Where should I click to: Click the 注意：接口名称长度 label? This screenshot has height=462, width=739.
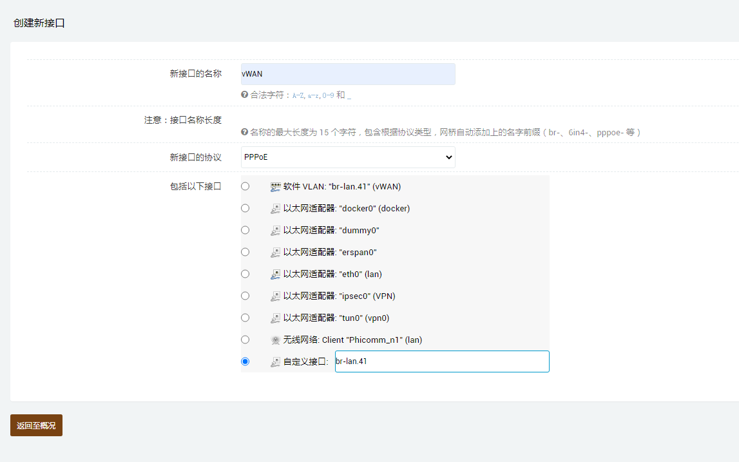pos(183,120)
